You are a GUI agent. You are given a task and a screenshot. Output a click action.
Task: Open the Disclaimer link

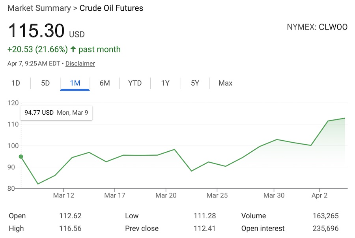click(x=80, y=63)
